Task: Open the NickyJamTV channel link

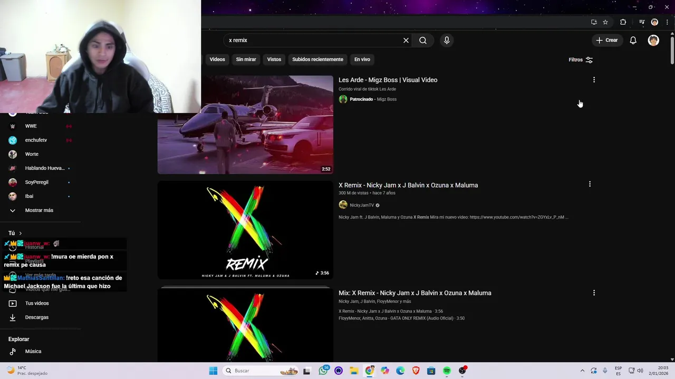Action: point(362,205)
